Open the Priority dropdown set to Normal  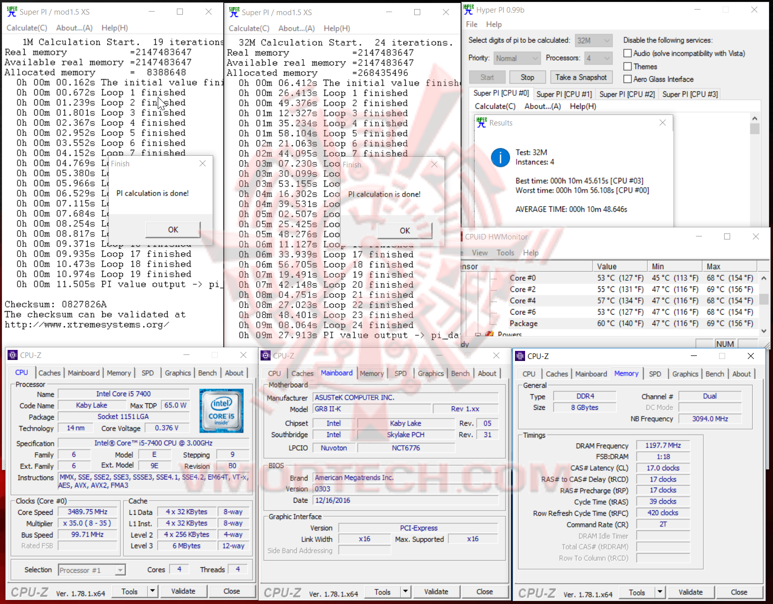pos(517,58)
